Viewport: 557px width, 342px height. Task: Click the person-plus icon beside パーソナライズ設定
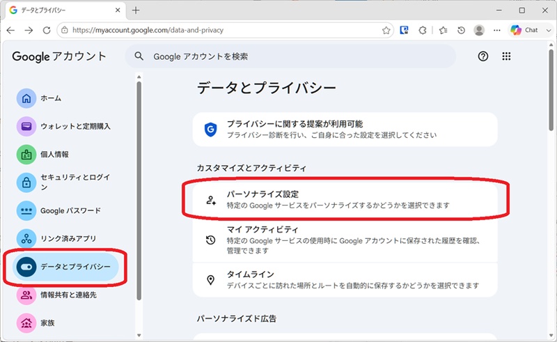(x=211, y=200)
